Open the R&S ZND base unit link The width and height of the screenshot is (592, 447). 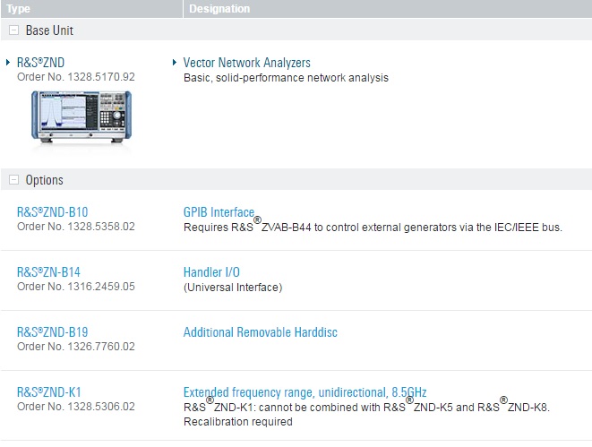tap(40, 63)
